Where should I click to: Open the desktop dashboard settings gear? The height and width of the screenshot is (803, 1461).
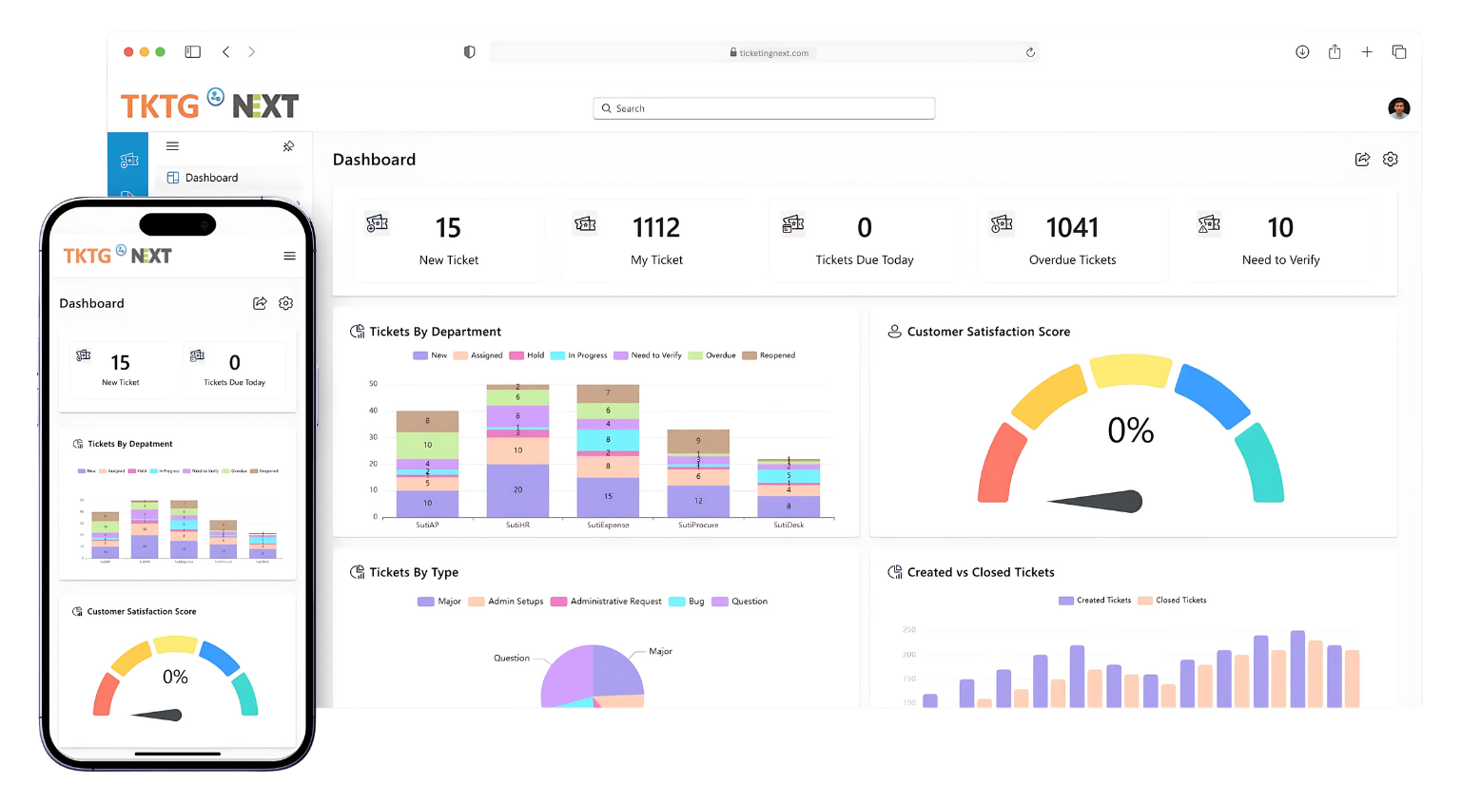1391,160
